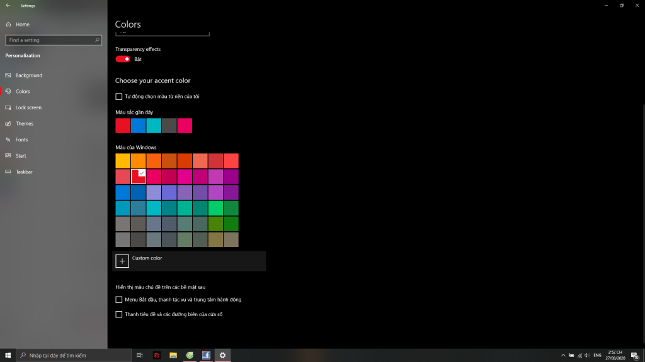The height and width of the screenshot is (362, 645).
Task: Expand hidden icons in the system tray
Action: (562, 355)
